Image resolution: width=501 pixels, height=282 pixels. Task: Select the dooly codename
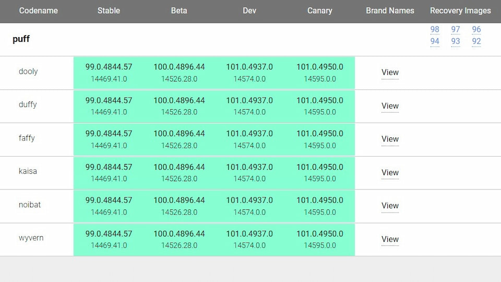click(x=28, y=72)
